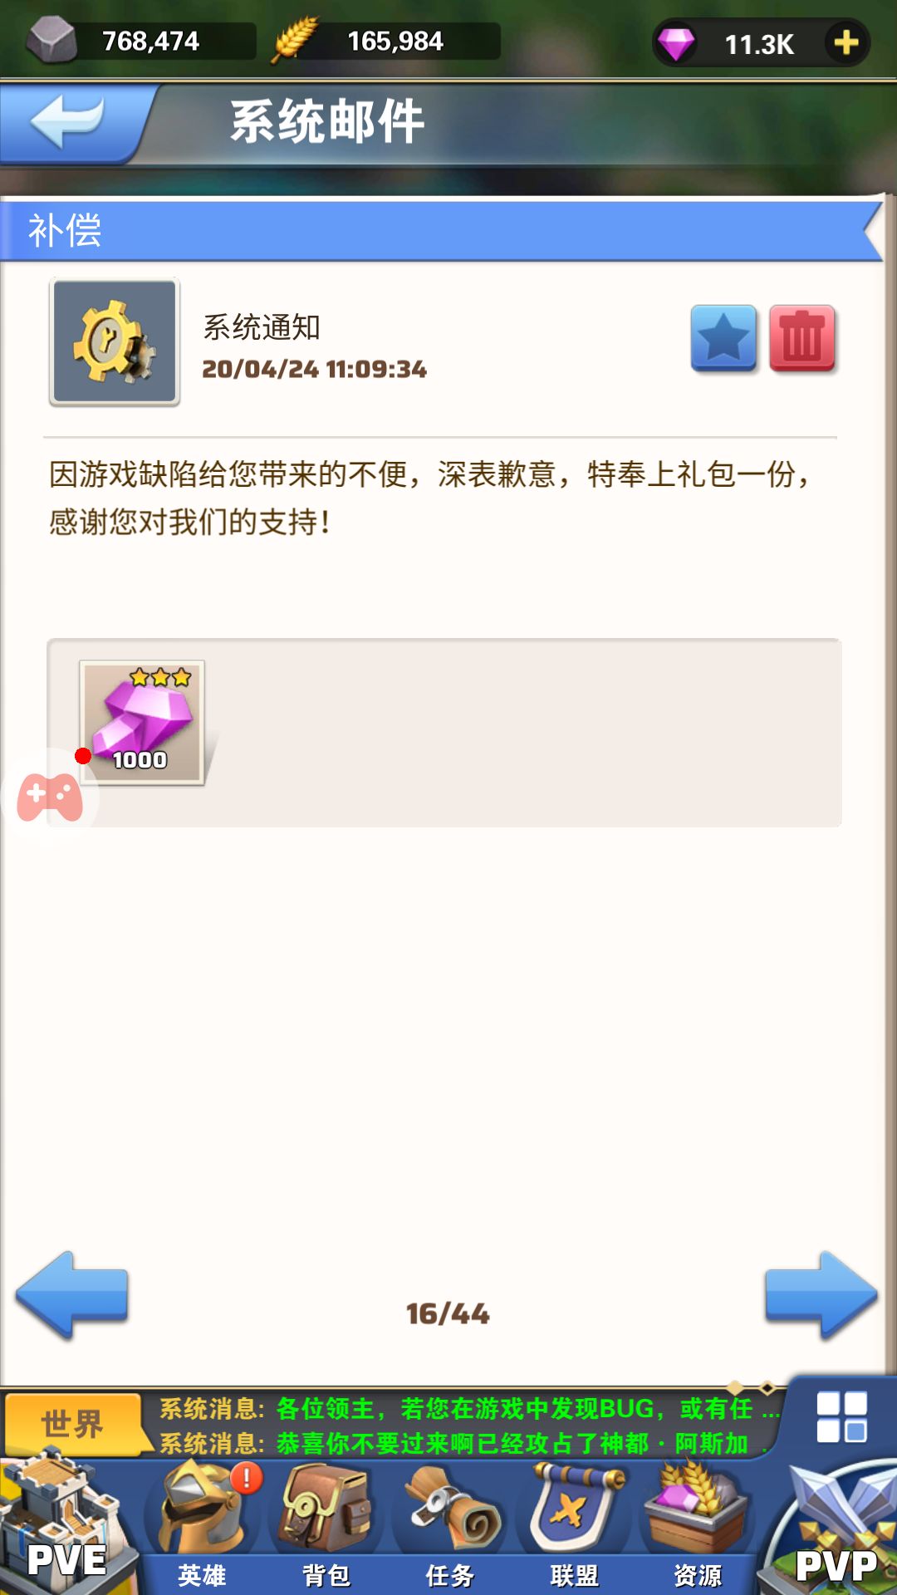Switch to the 世界 world chat tab

tap(72, 1424)
